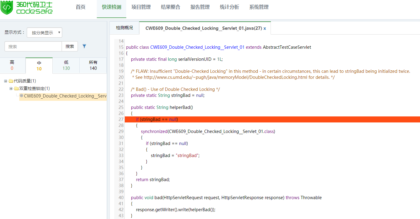Click the grey bullet beside CWE609 result
420x219 pixels.
(21, 96)
